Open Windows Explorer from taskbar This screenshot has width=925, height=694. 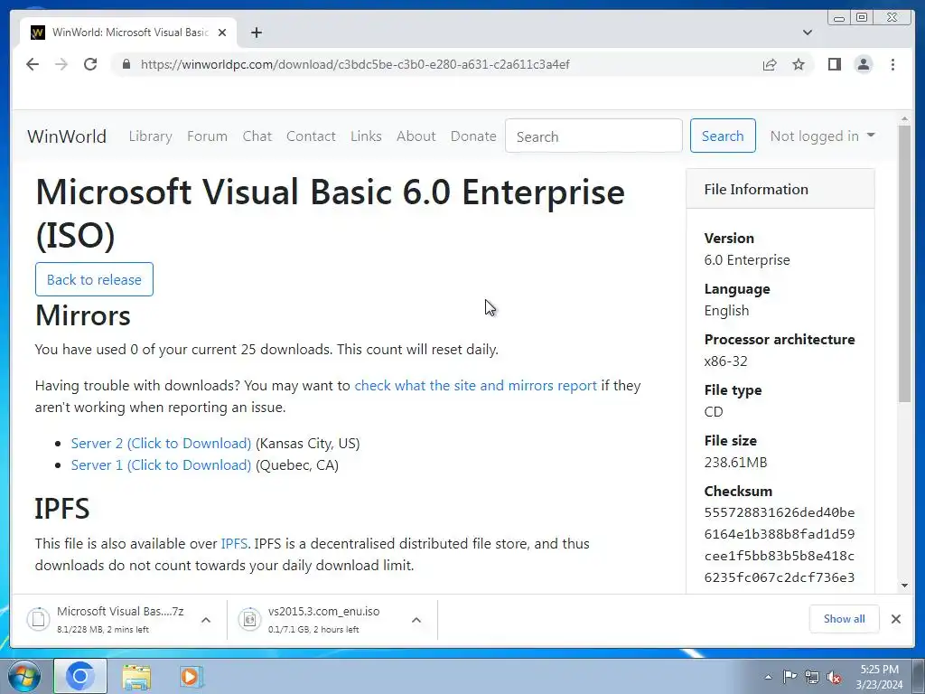pyautogui.click(x=136, y=676)
